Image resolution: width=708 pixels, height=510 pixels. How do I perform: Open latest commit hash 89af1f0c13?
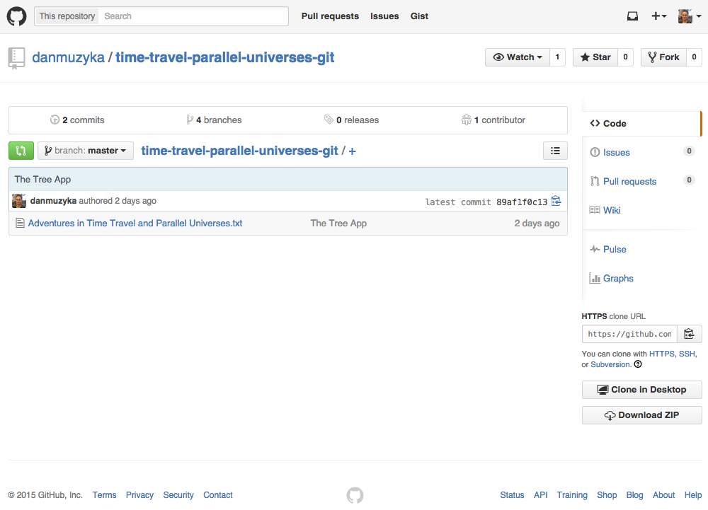tap(522, 202)
